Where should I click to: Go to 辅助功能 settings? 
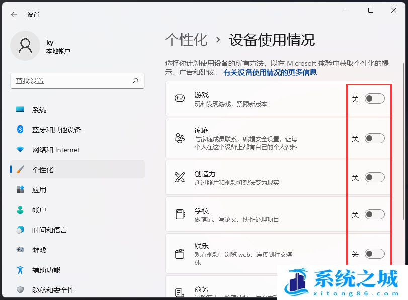click(77, 270)
